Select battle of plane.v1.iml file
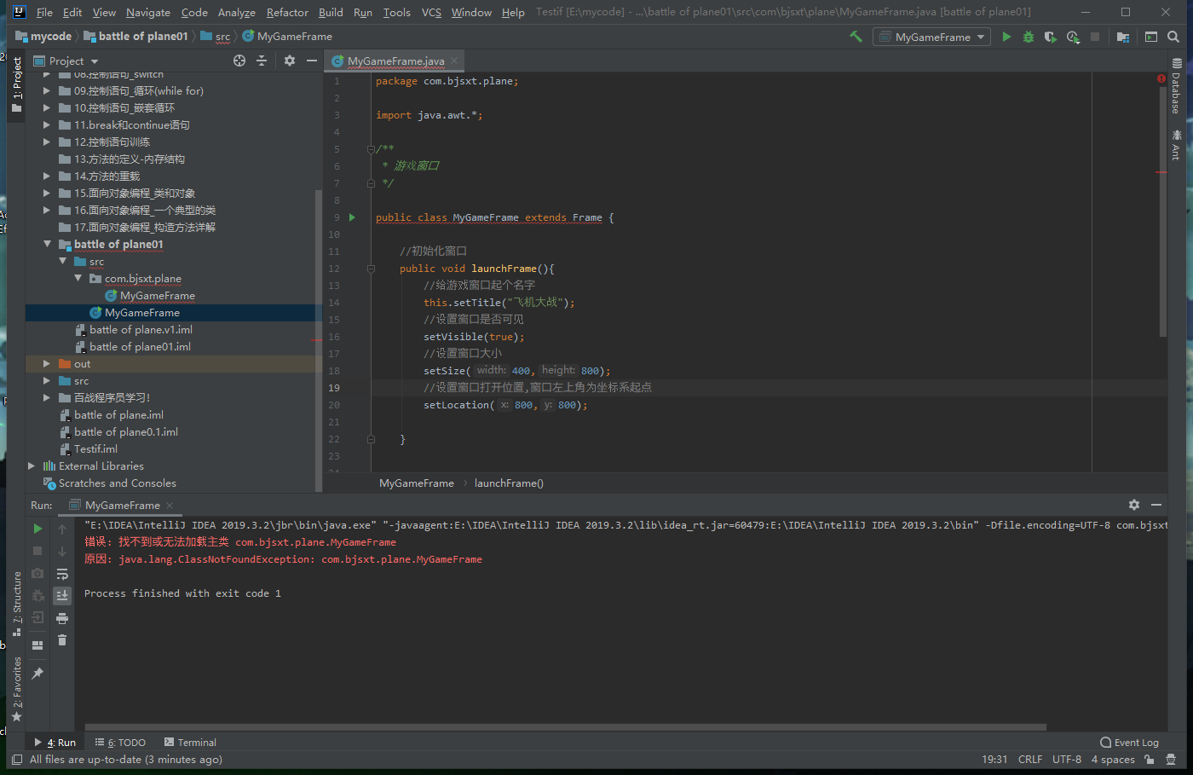This screenshot has height=775, width=1193. click(x=141, y=329)
